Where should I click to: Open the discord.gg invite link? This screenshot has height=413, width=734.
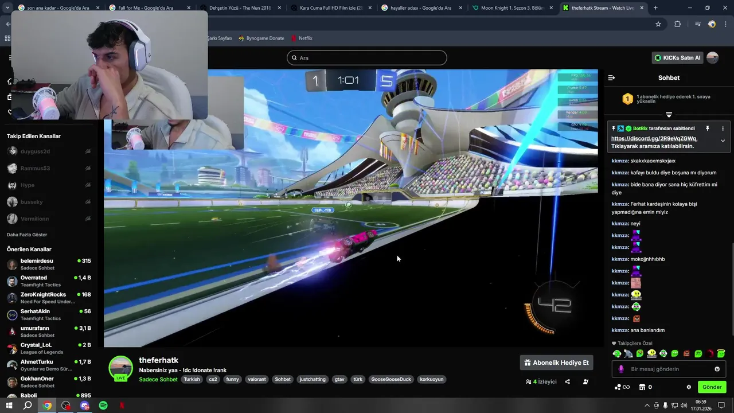654,138
